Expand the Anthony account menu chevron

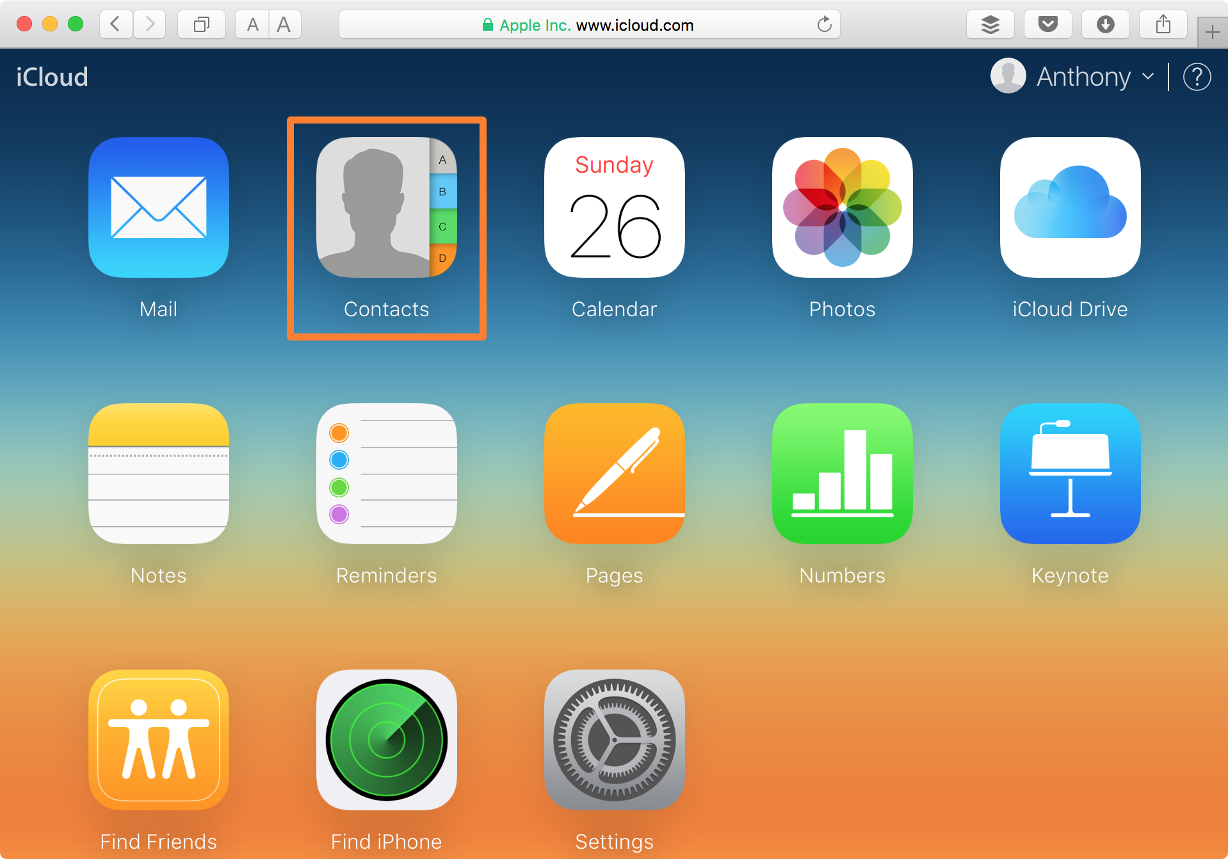coord(1148,77)
